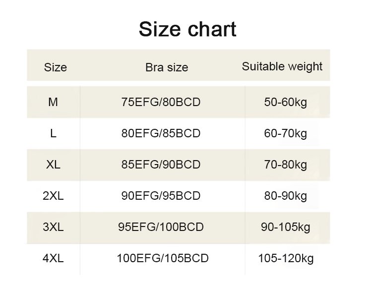Image resolution: width=372 pixels, height=283 pixels.
Task: Click the '85EFG/90BCD' bra size cell
Action: point(161,165)
